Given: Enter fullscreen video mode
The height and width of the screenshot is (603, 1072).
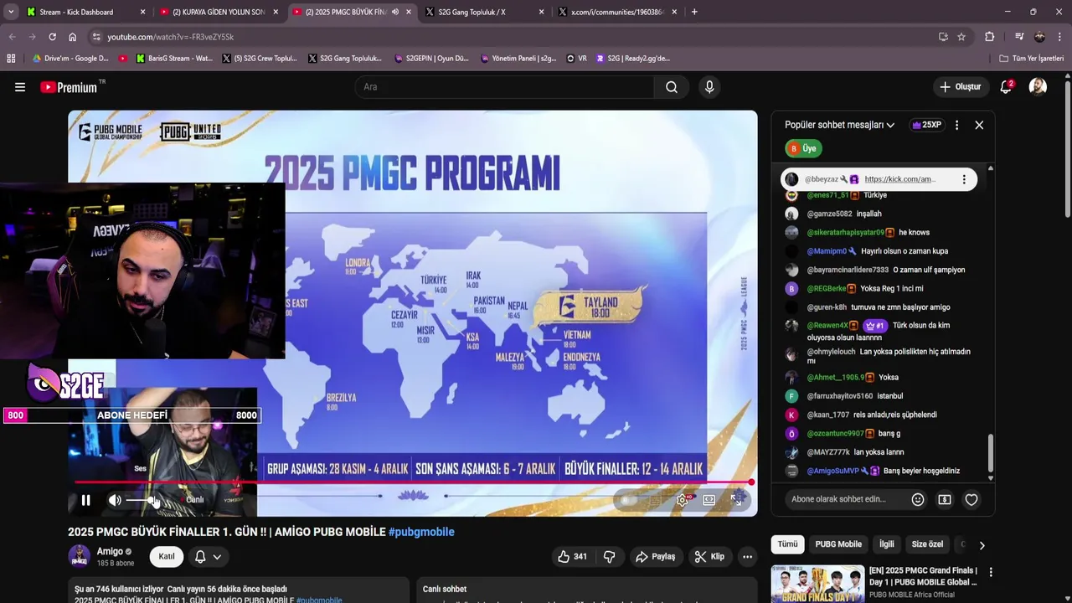Looking at the screenshot, I should (737, 500).
